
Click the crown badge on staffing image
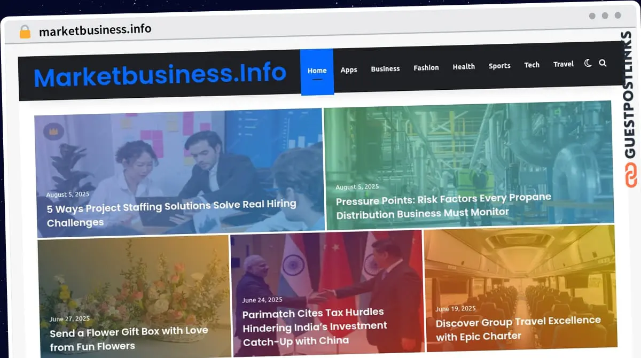[53, 131]
